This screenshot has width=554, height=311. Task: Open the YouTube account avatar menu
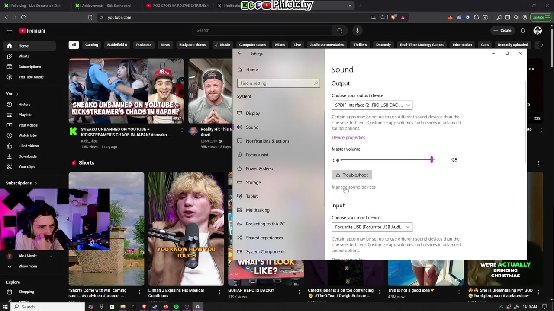[x=538, y=30]
